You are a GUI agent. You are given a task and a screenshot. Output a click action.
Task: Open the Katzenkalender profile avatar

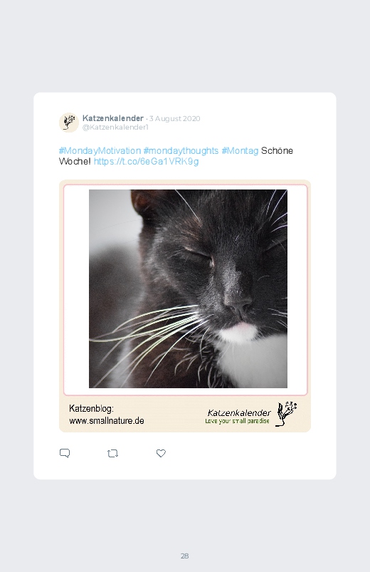(x=69, y=123)
